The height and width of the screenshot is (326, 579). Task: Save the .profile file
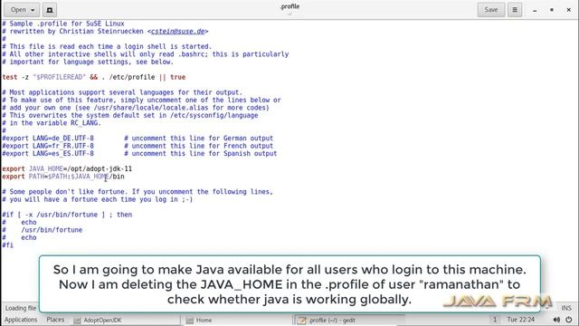pyautogui.click(x=490, y=10)
